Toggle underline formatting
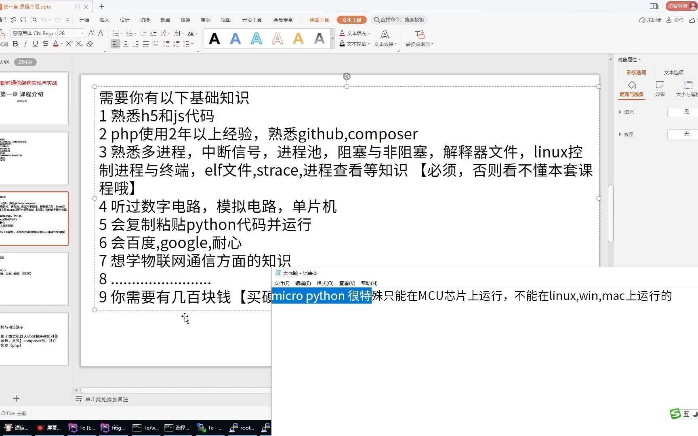698x436 pixels. [35, 44]
